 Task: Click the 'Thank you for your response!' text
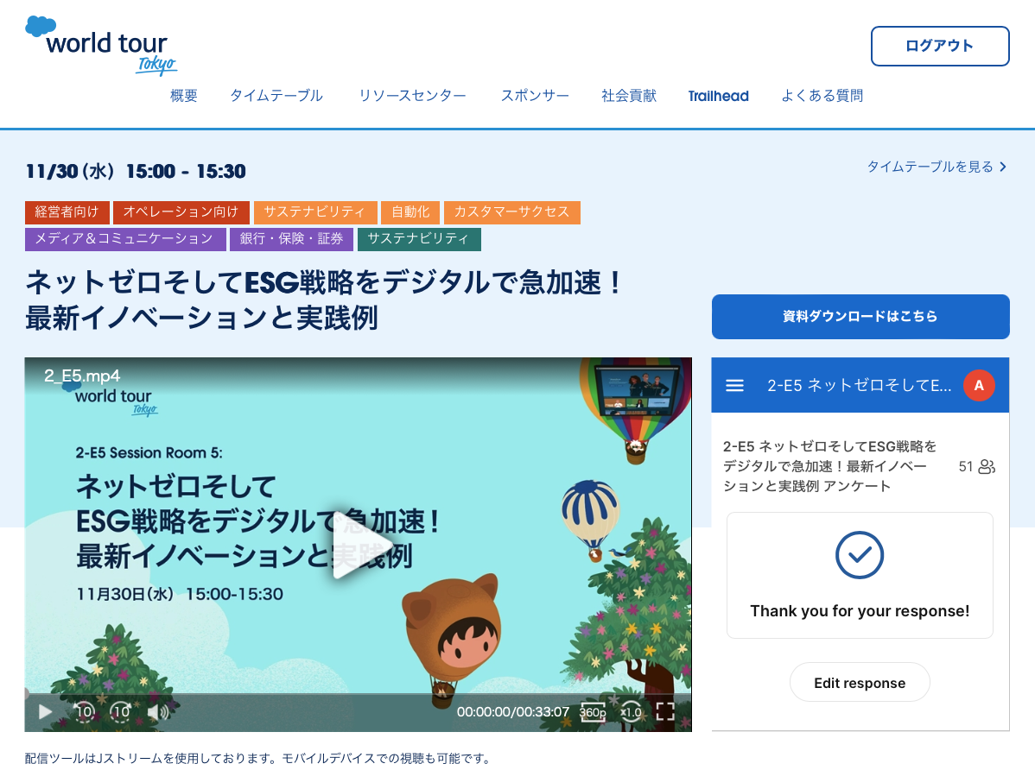pos(860,611)
